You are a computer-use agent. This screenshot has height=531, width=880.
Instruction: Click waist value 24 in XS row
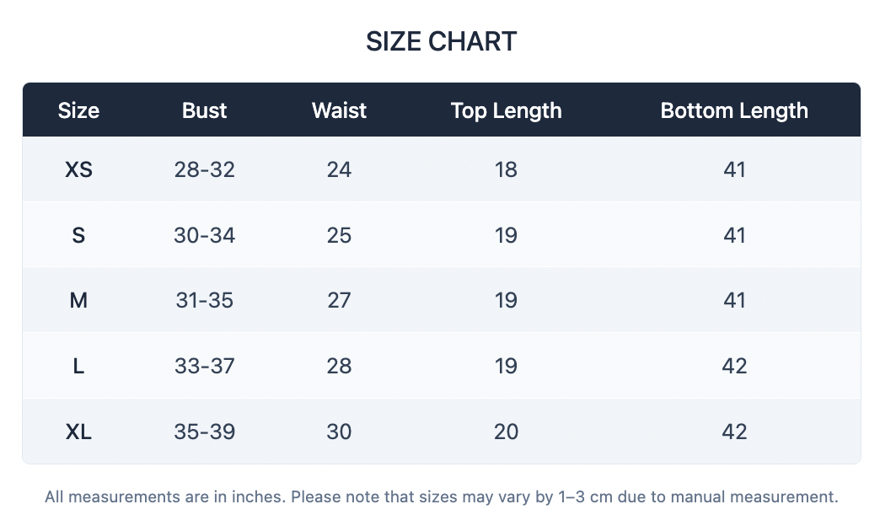click(x=339, y=169)
